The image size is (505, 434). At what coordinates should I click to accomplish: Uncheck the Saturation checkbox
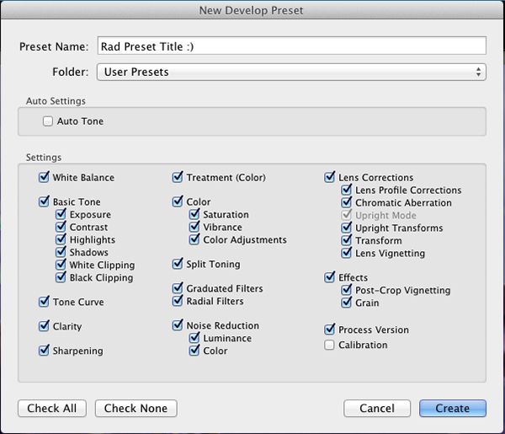[x=194, y=214]
